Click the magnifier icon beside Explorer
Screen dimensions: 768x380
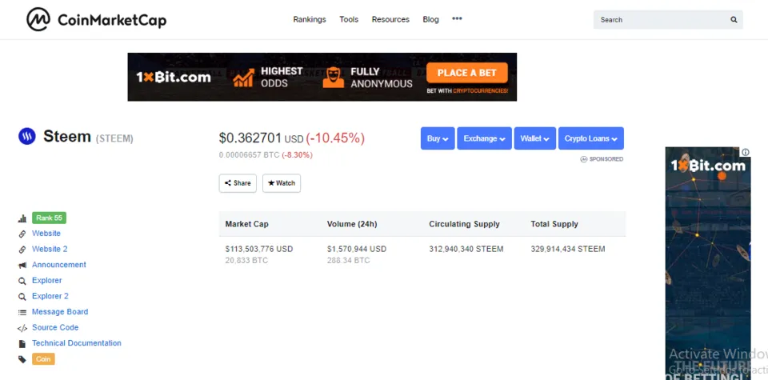point(22,281)
